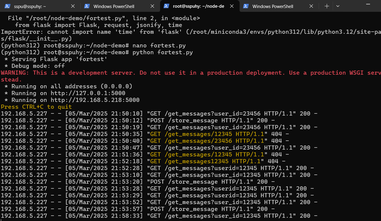Expand the new tab profile dropdown chevron

338,6
